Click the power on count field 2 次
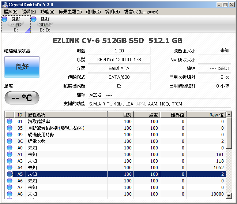Screen dimensions: 237x204 [214, 77]
